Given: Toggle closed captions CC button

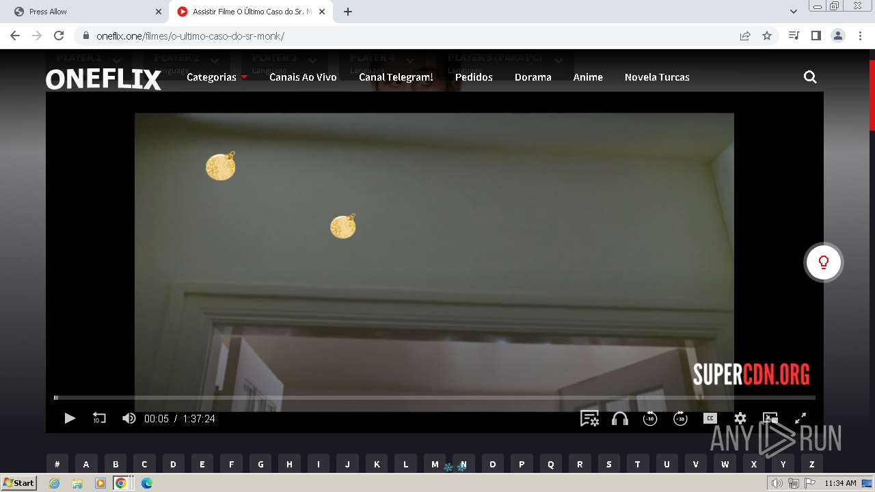Looking at the screenshot, I should point(710,418).
